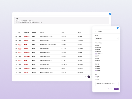Check the その他 risk category checkbox
This screenshot has height=99, width=132.
[x=96, y=61]
